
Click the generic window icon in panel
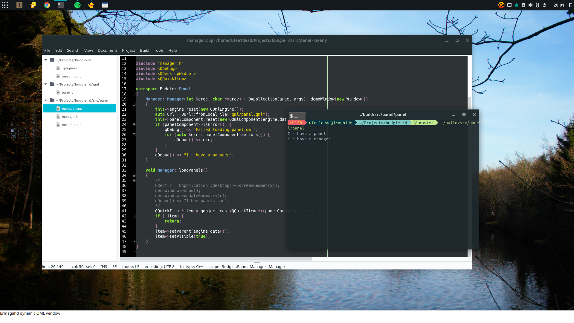pyautogui.click(x=105, y=5)
